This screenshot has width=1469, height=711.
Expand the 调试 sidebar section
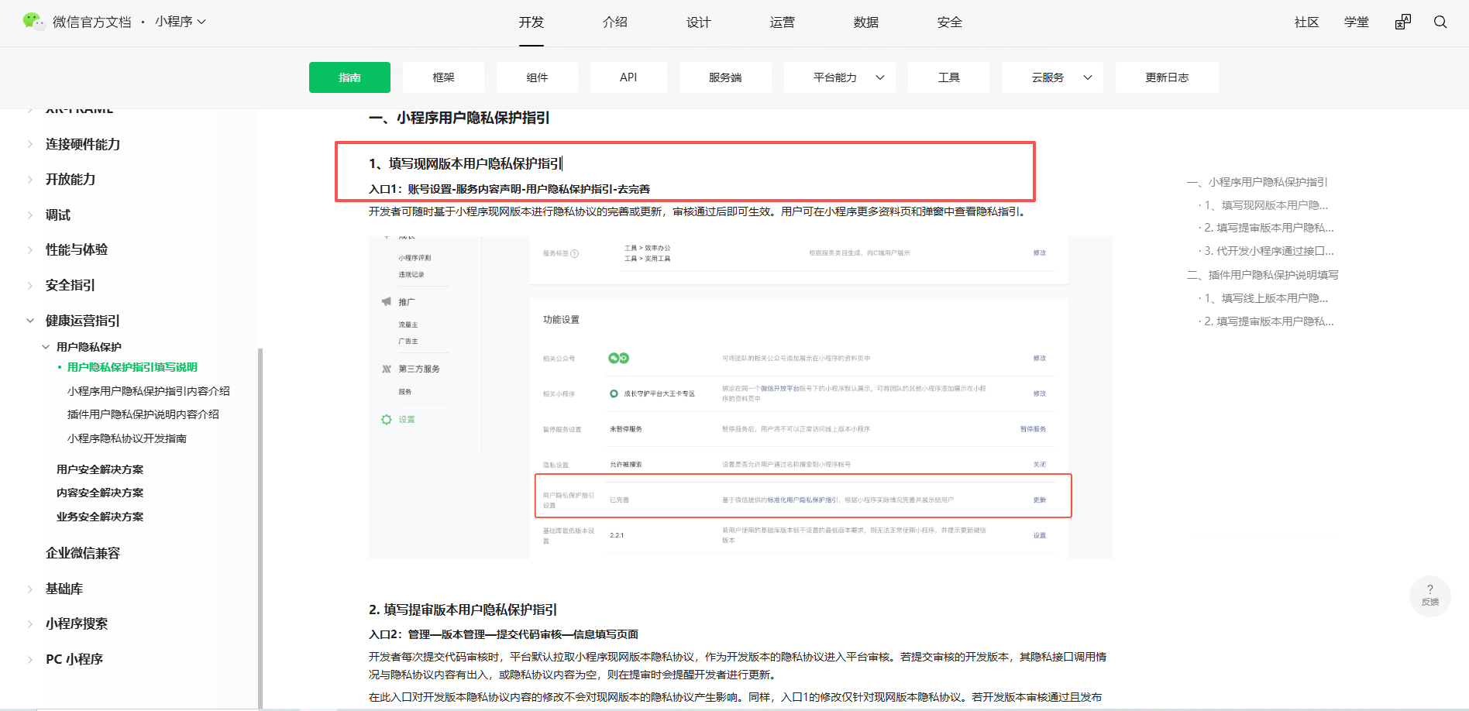30,215
